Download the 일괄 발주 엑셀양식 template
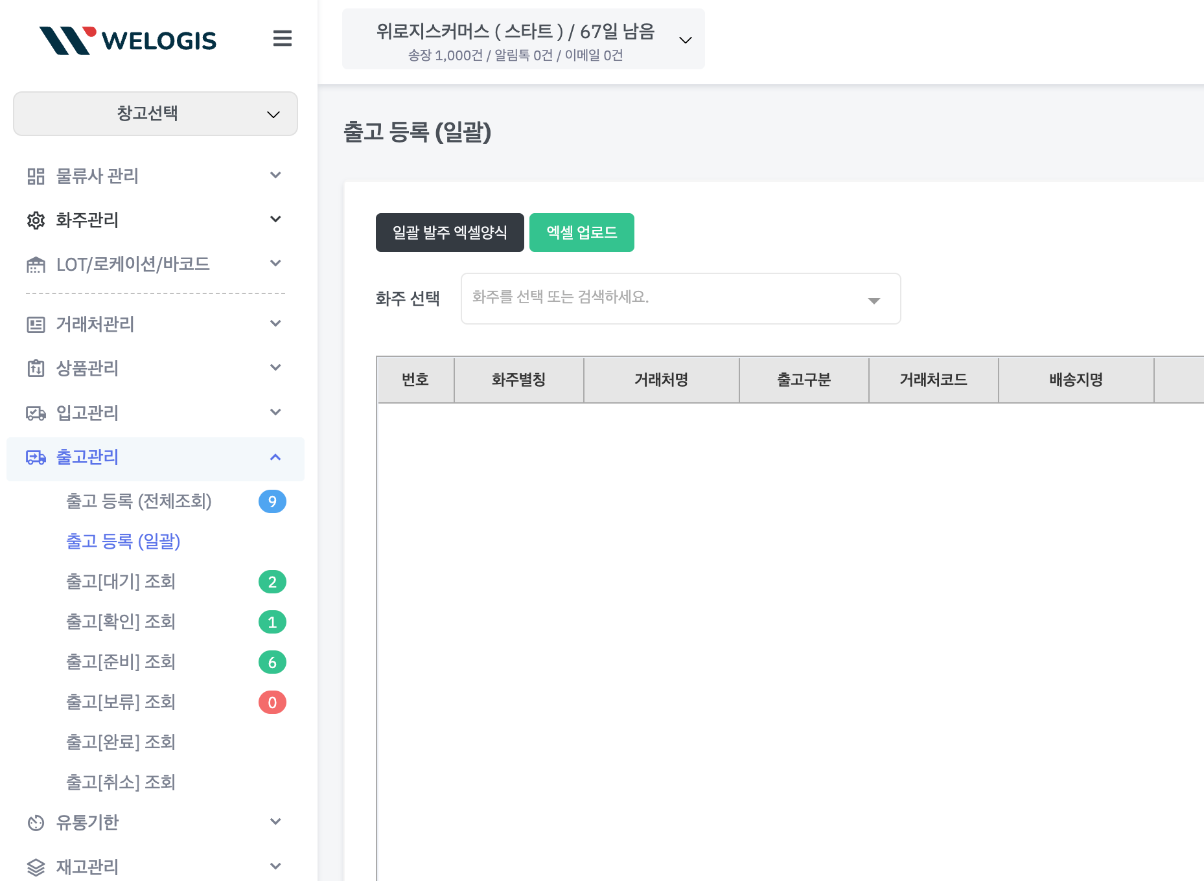The height and width of the screenshot is (881, 1204). click(450, 233)
